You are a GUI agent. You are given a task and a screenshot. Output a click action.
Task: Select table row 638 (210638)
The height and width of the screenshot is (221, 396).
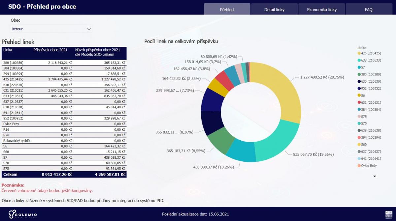(64, 107)
